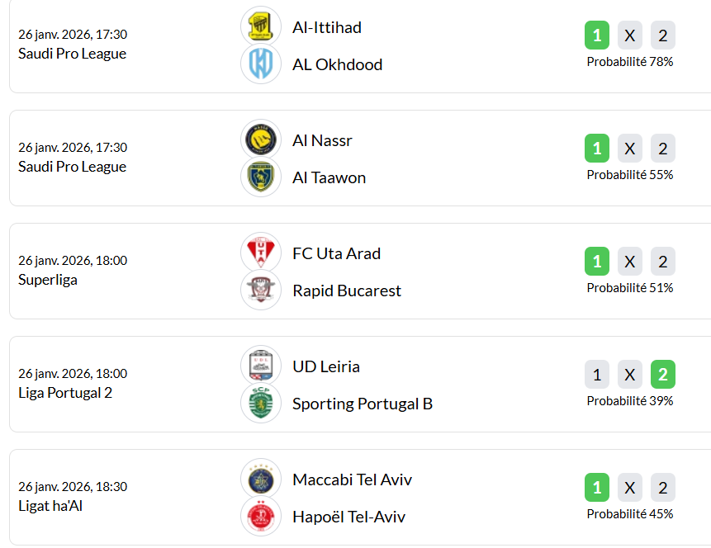Viewport: 711px width, 548px height.
Task: Open the Ligat ha'Al league link
Action: click(50, 506)
